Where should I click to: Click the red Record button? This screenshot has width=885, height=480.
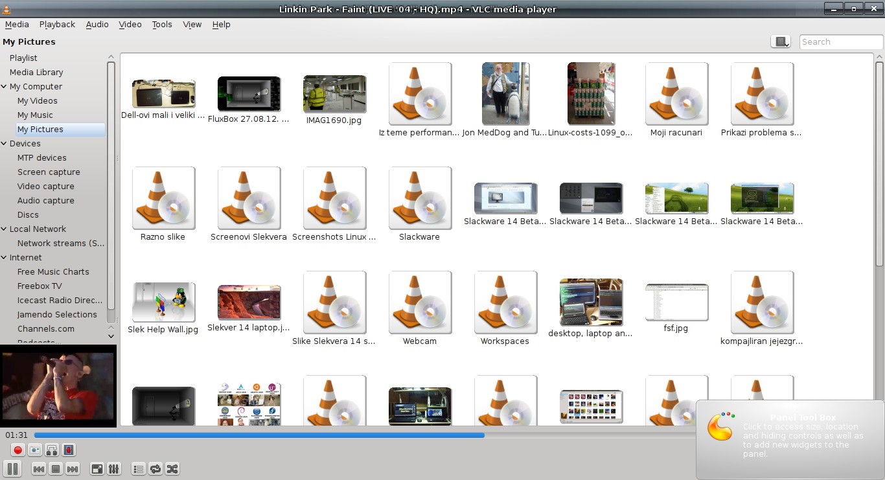tap(18, 450)
